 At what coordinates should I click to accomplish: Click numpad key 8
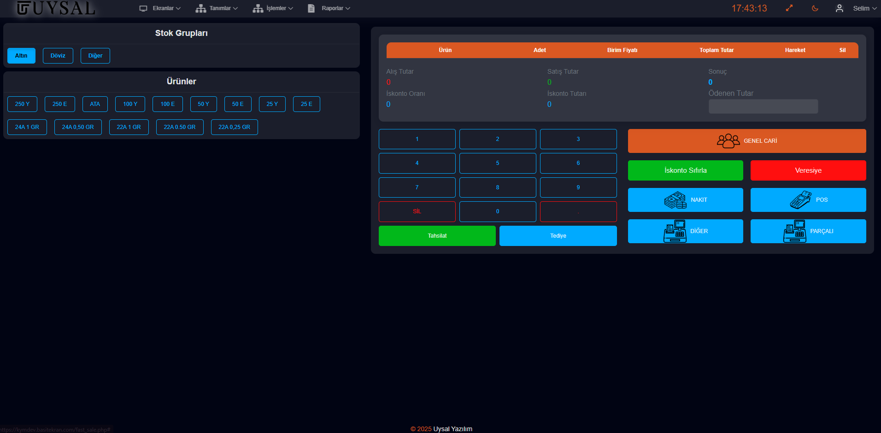[x=498, y=187]
